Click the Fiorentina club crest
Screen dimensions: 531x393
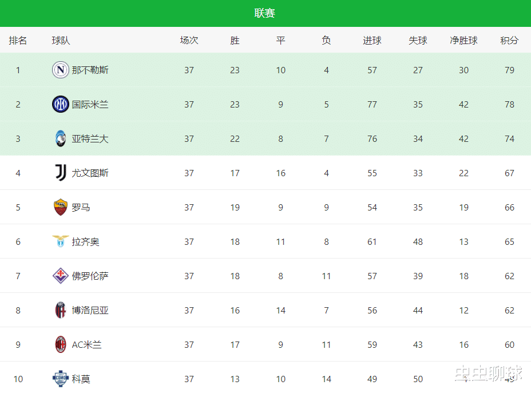[61, 276]
